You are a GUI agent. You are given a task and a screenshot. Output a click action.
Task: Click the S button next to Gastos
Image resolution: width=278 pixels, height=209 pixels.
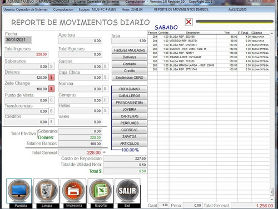pos(105,66)
